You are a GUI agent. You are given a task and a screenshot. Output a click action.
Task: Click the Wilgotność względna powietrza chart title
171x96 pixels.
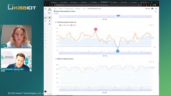65,59
